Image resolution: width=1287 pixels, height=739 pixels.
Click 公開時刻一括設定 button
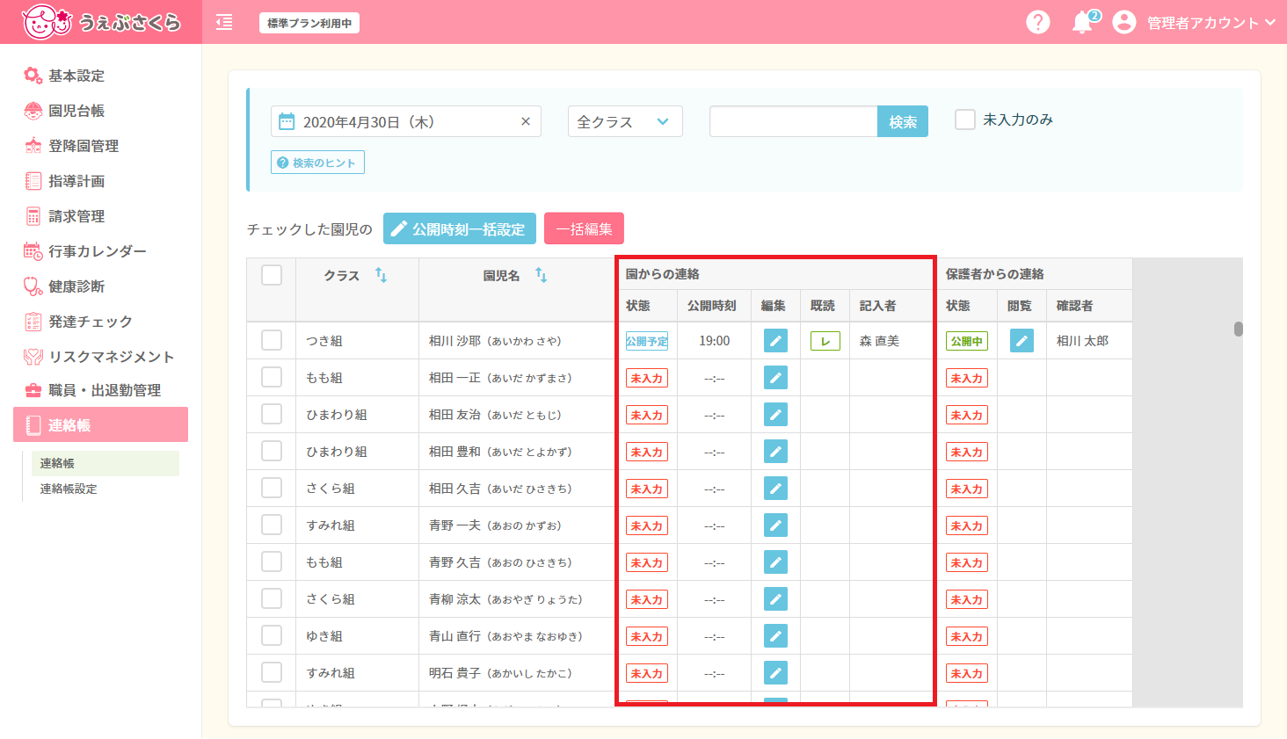click(x=460, y=228)
